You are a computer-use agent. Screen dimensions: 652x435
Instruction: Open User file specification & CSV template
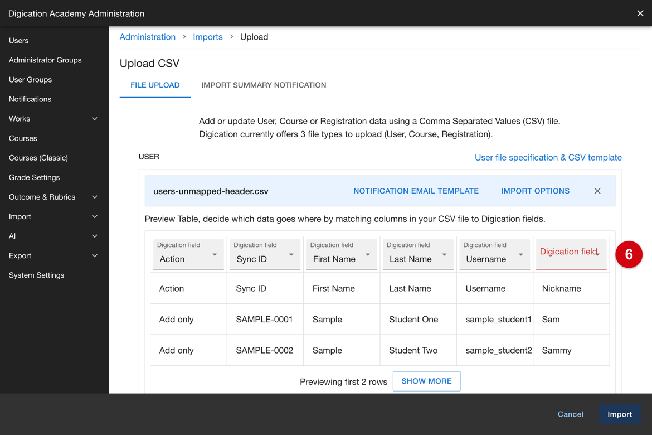[x=548, y=157]
